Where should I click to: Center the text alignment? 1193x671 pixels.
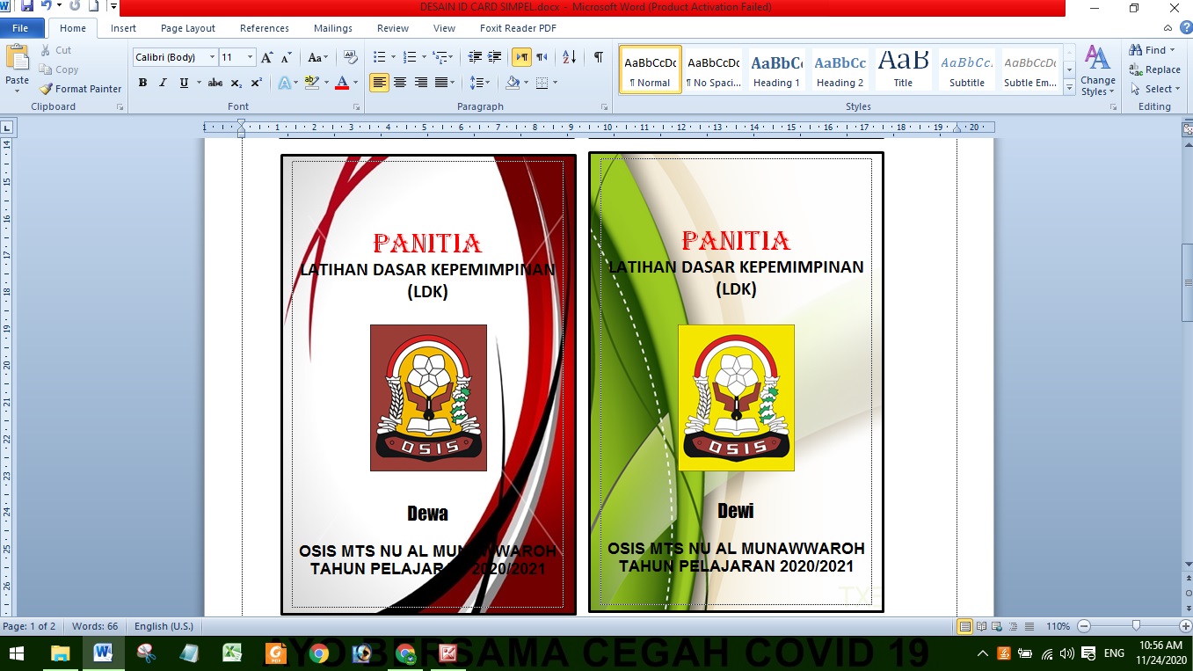[x=400, y=83]
